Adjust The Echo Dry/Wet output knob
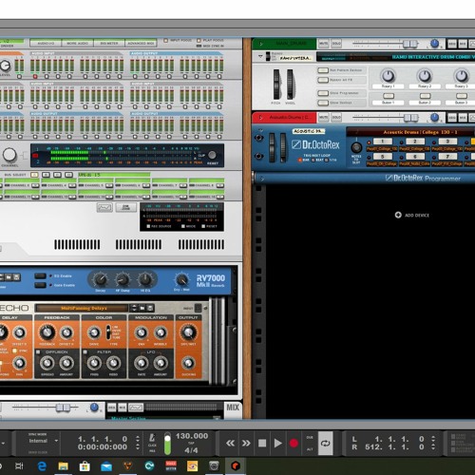Viewport: 475px width, 475px height. point(188,332)
